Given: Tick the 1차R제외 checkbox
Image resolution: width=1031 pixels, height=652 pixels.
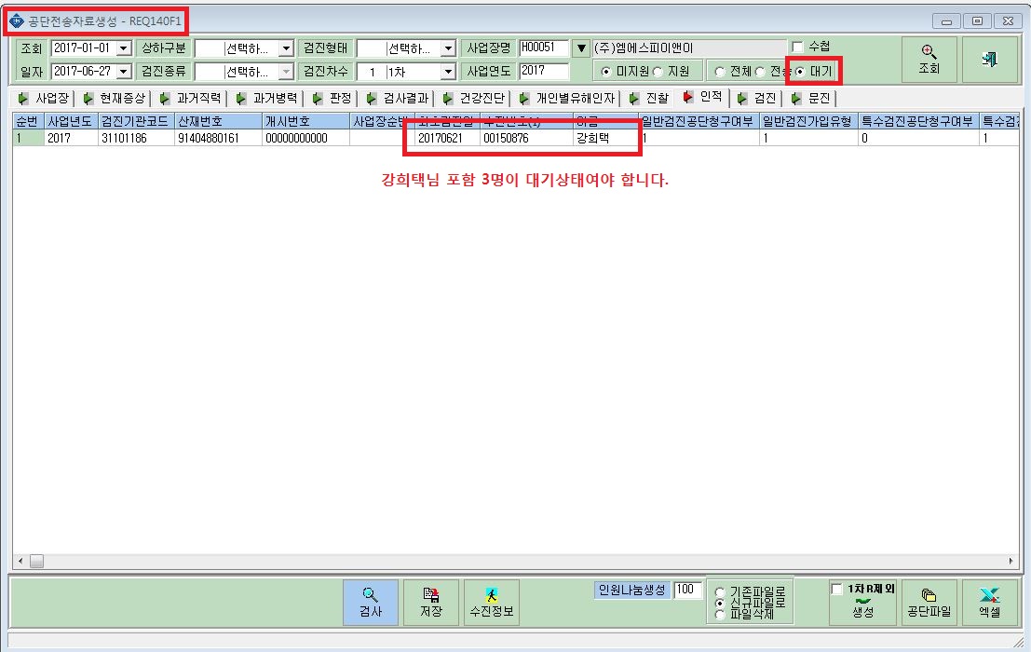Looking at the screenshot, I should click(x=837, y=589).
